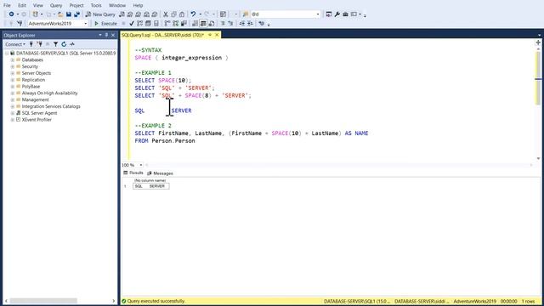Click the Change Connection icon beside database dropdown
The height and width of the screenshot is (306, 544).
coord(20,23)
